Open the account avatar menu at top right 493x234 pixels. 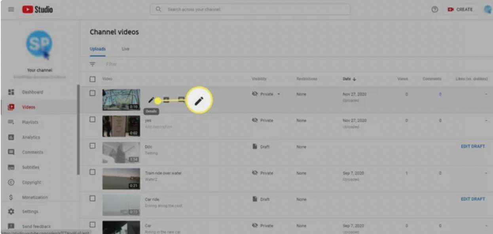487,9
